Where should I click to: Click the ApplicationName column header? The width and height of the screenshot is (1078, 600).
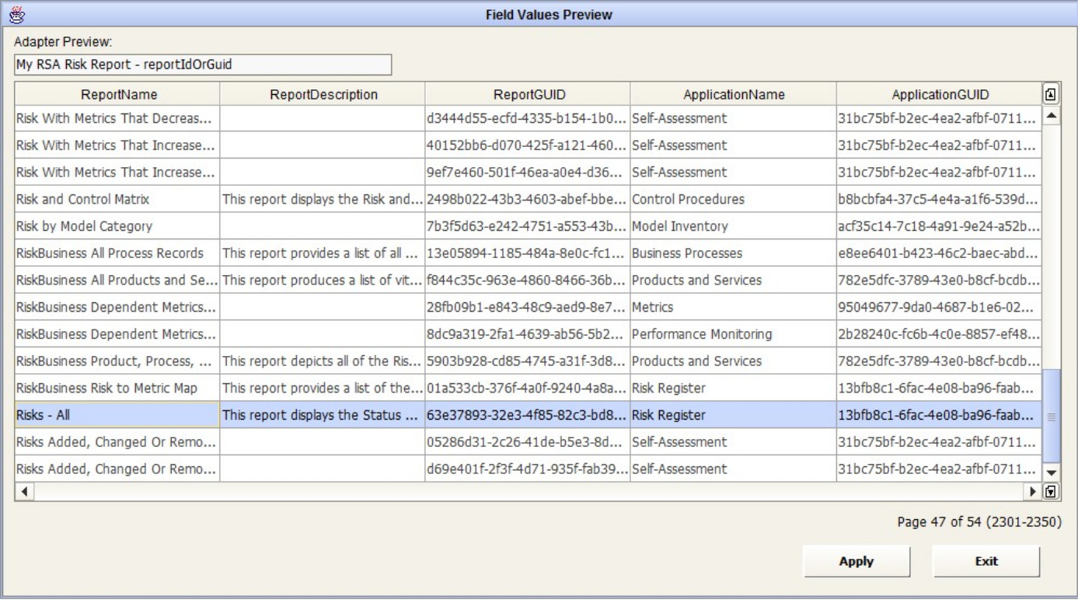coord(733,95)
